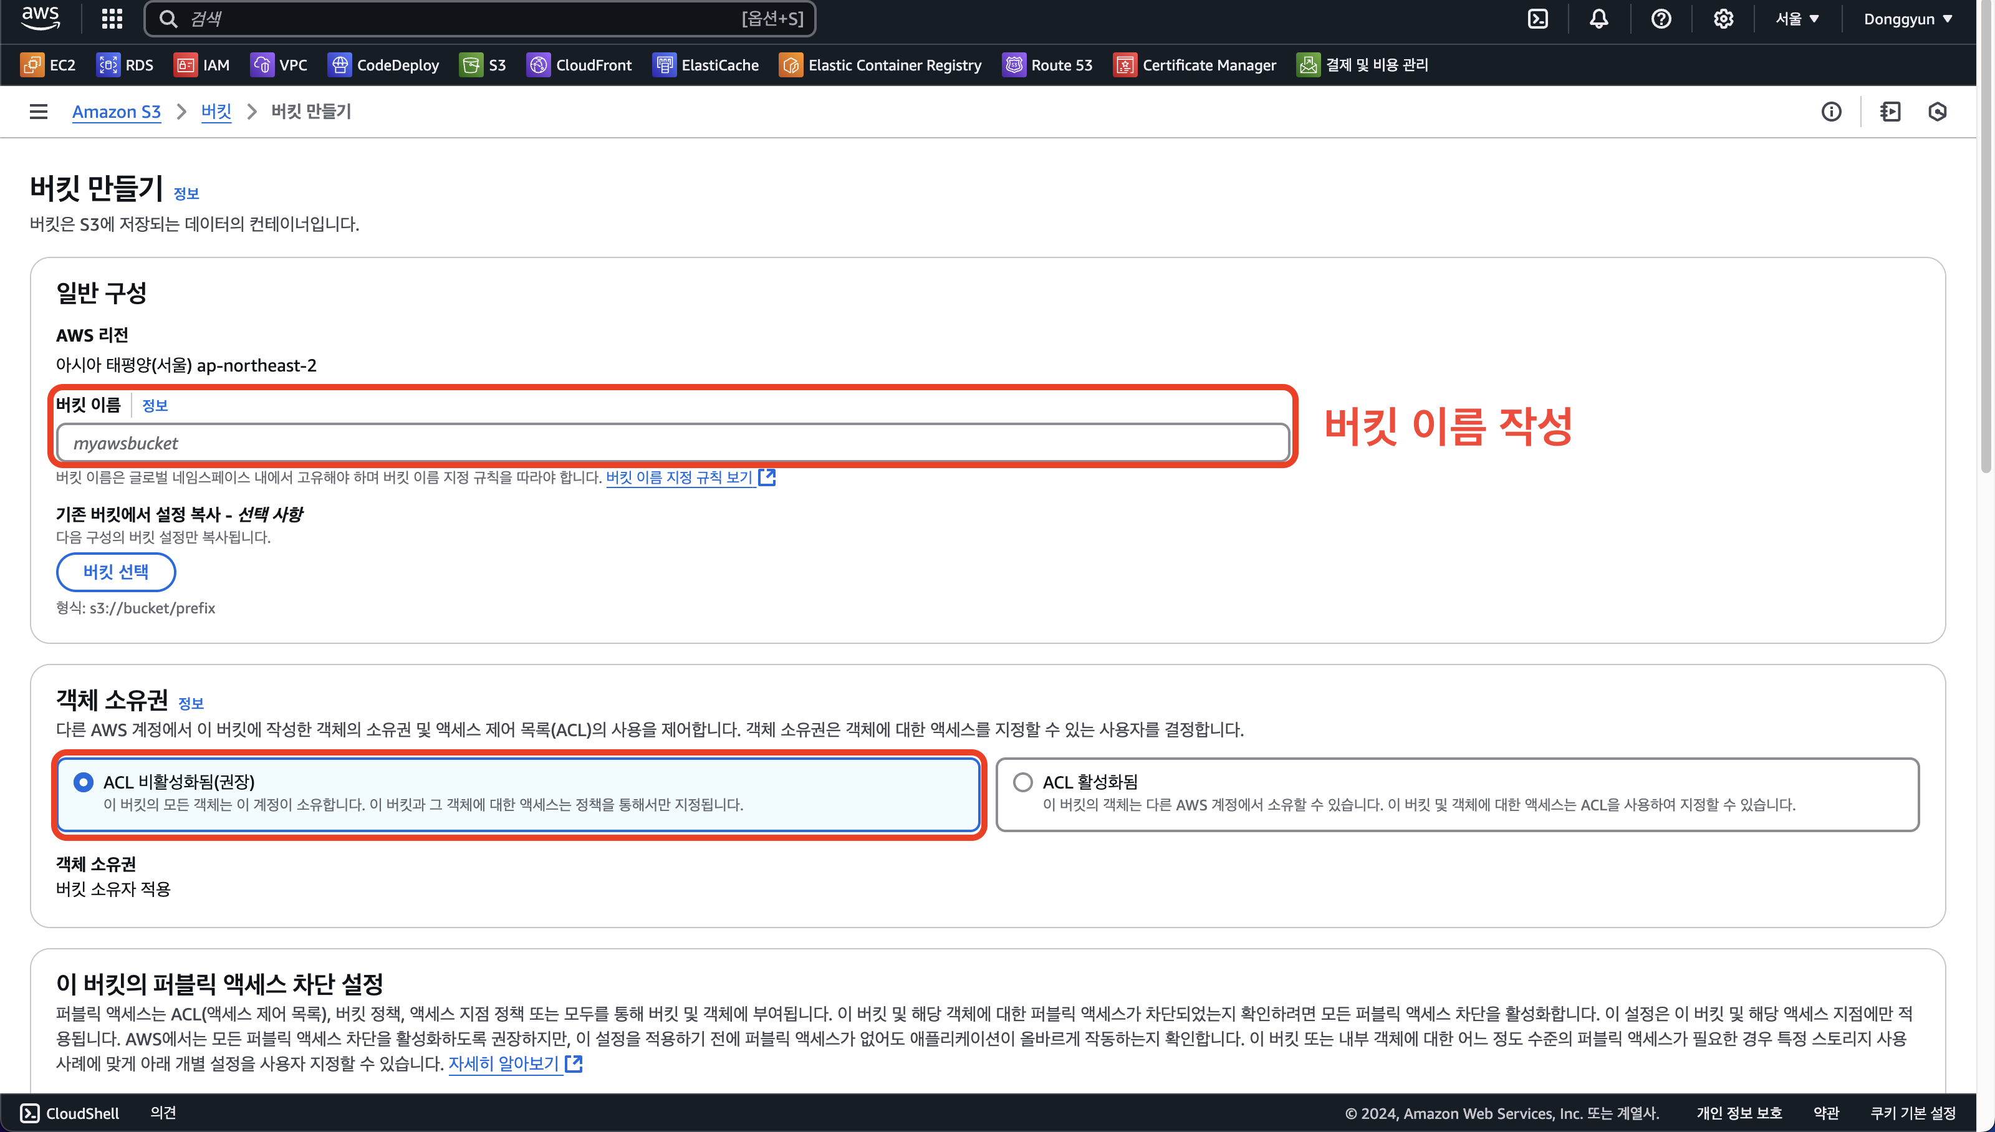This screenshot has width=1995, height=1132.
Task: Expand the Donggyun account dropdown
Action: click(1907, 19)
